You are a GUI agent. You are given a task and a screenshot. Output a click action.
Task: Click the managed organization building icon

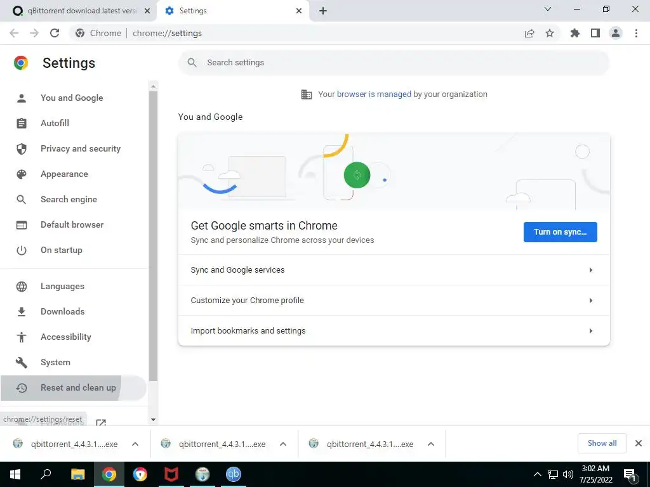(x=307, y=94)
